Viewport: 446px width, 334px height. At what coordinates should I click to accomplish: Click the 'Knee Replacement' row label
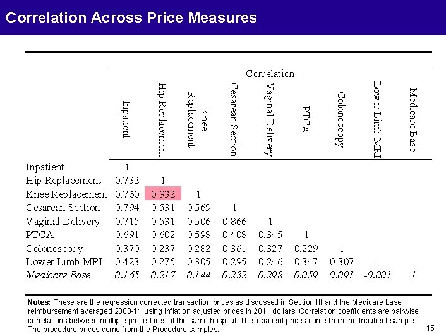coord(66,194)
